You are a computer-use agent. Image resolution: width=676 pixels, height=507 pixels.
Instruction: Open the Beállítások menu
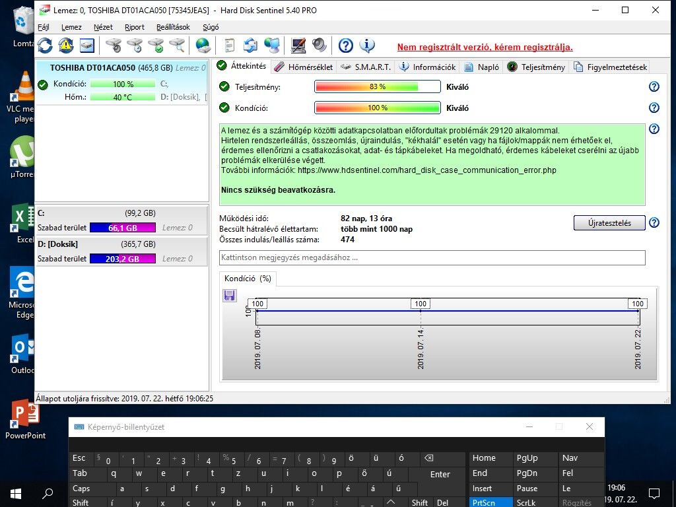click(173, 27)
